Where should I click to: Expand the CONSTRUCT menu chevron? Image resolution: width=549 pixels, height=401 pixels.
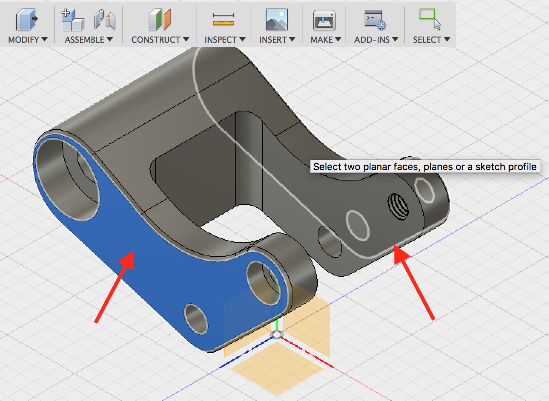pyautogui.click(x=186, y=39)
